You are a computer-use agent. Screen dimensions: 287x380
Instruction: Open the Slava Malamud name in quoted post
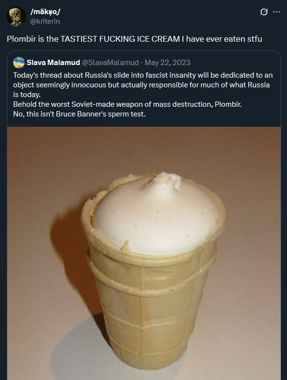coord(53,63)
